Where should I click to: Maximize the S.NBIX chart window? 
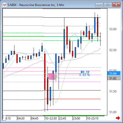tap(108, 5)
